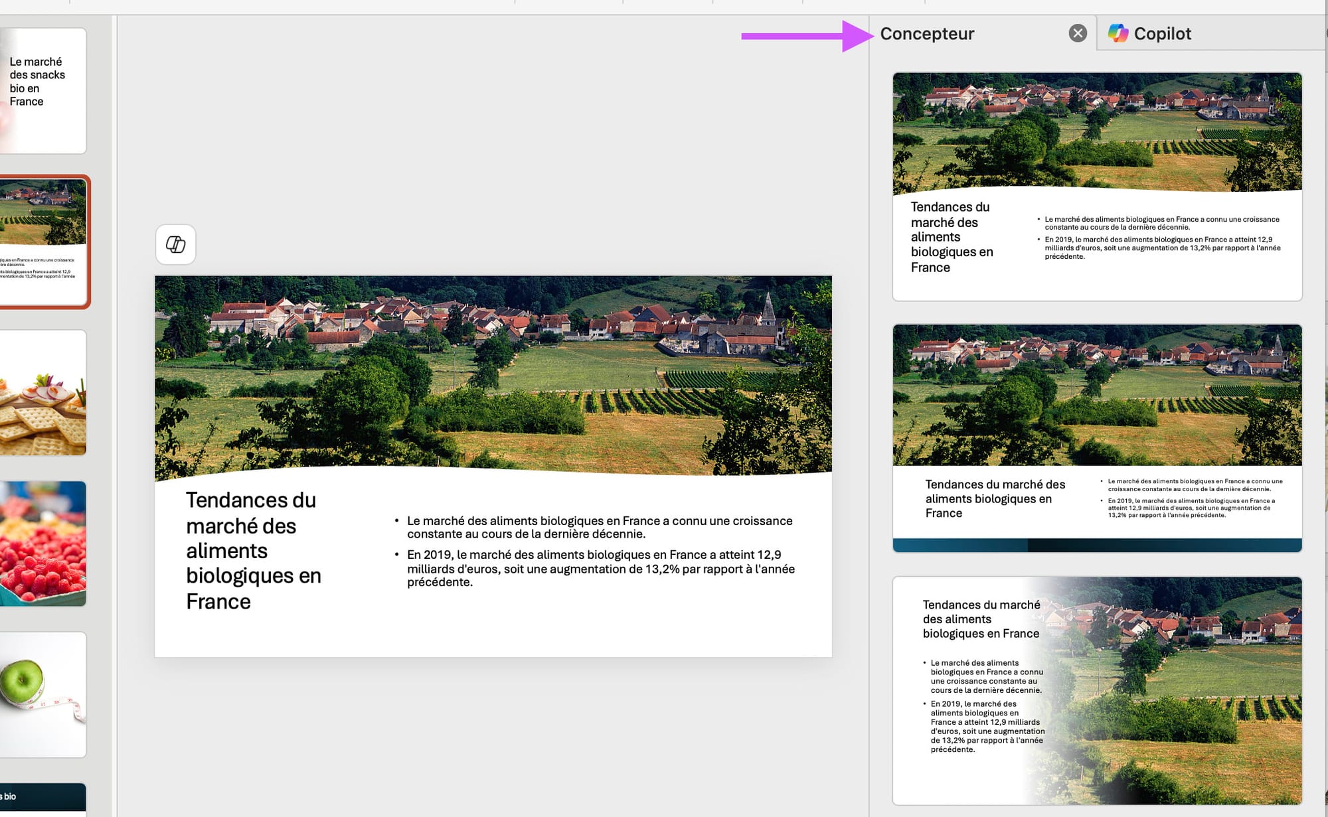Select the green apple slide thumbnail

coord(43,694)
